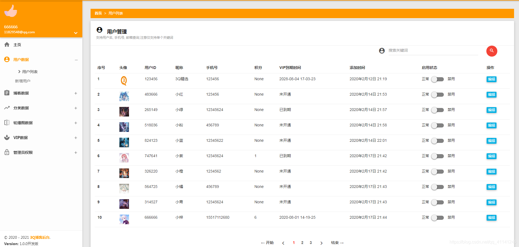Viewport: 519px width, 247px height.
Task: Expand the 管理员权限 menu section
Action: click(x=76, y=152)
